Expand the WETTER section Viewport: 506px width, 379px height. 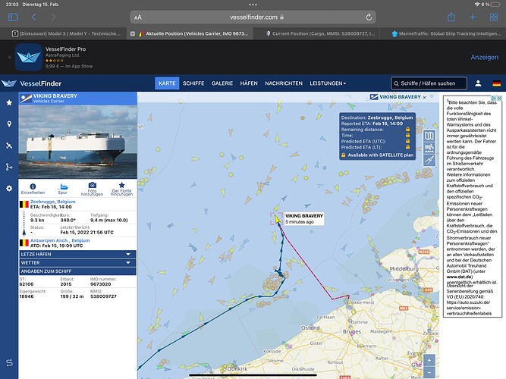[77, 263]
